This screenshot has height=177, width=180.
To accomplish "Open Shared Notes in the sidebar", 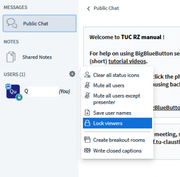I will [40, 57].
